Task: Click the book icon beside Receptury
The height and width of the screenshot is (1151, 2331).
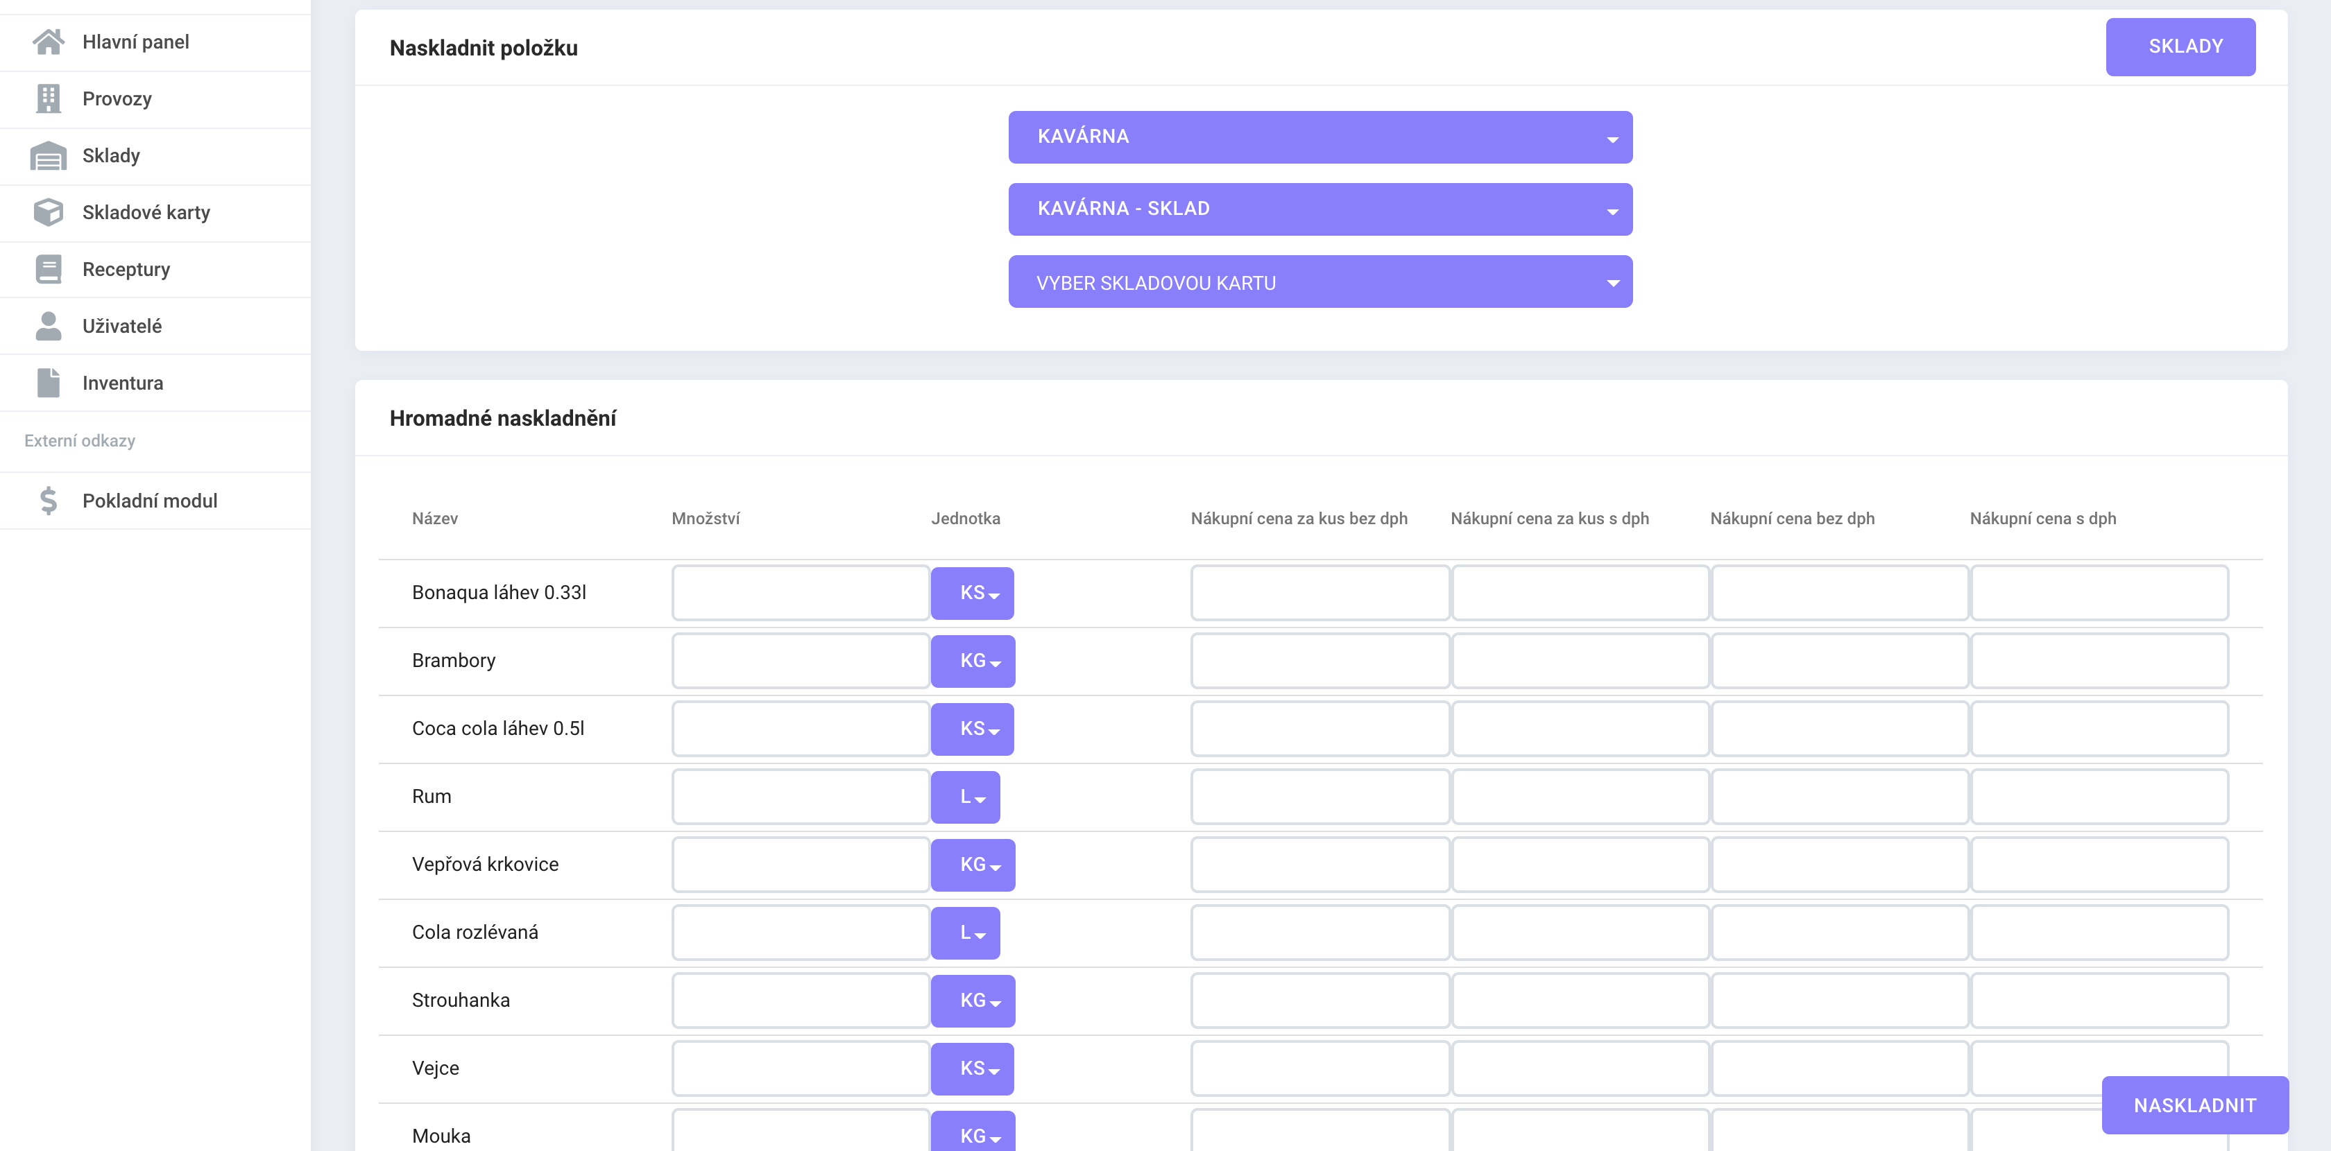Action: (x=48, y=270)
